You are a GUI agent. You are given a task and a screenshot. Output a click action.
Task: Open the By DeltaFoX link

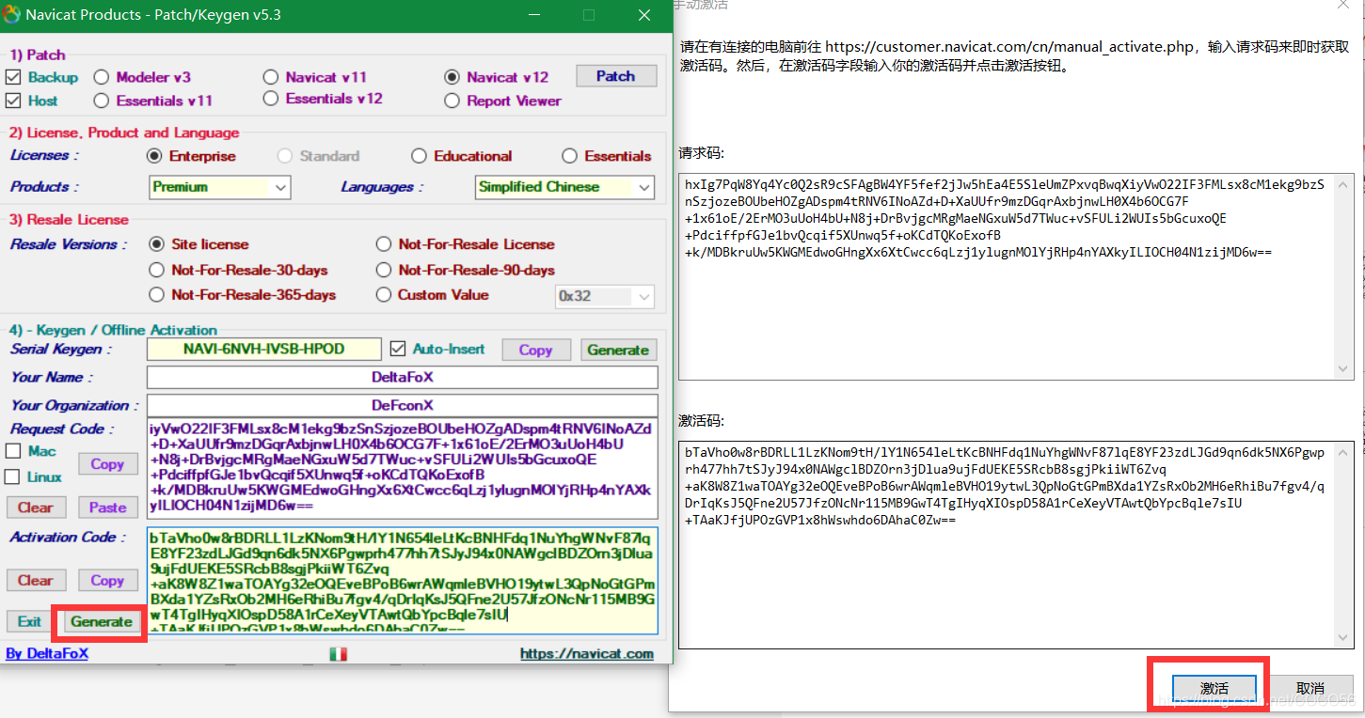pos(47,653)
